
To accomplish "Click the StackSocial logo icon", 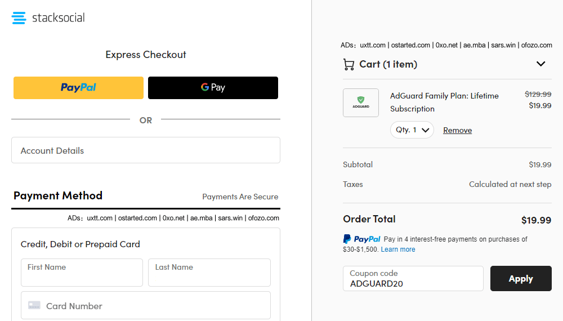I will pos(19,18).
